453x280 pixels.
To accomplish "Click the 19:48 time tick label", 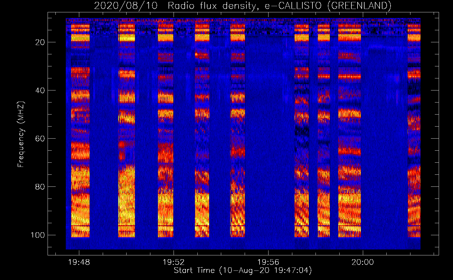I will click(x=79, y=262).
